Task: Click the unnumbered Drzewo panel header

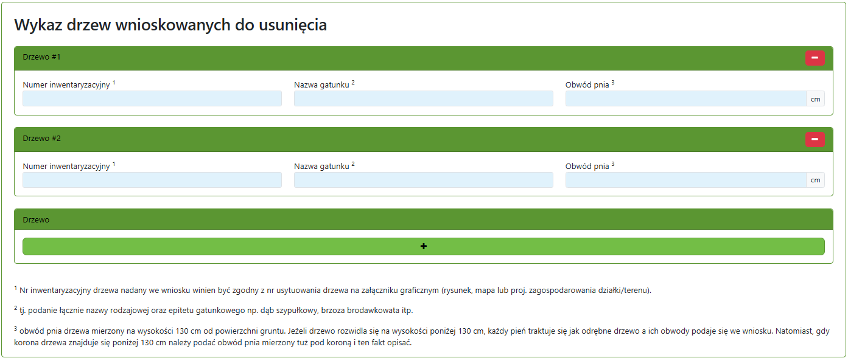Action: tap(365, 219)
